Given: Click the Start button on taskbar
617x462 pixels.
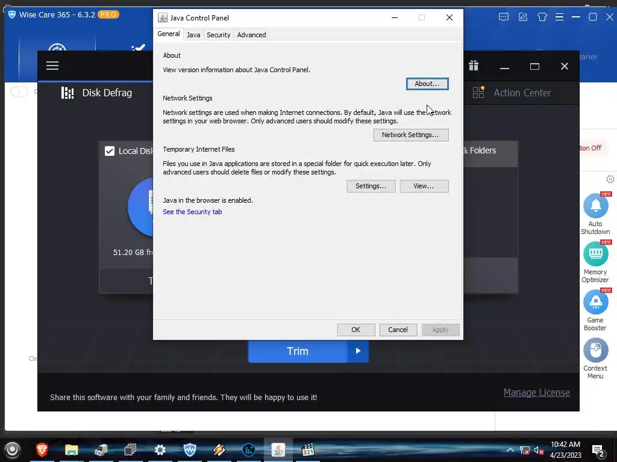Looking at the screenshot, I should (x=12, y=450).
